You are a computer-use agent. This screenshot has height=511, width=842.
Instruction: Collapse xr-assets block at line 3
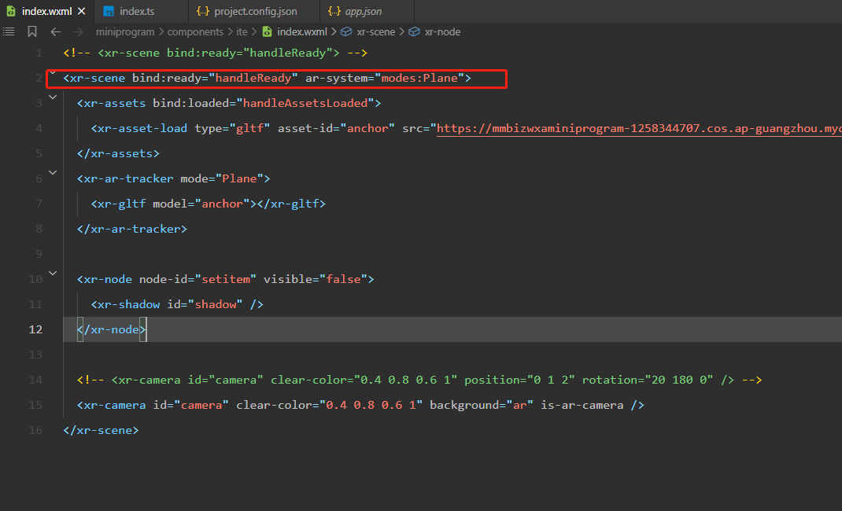[x=53, y=97]
